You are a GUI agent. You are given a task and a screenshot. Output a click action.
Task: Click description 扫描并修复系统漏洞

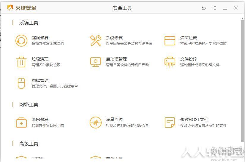pyautogui.click(x=48, y=43)
